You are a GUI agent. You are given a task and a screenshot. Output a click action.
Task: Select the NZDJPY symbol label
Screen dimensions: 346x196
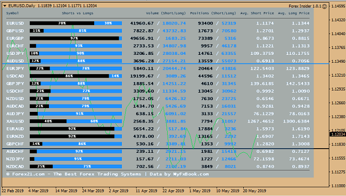(x=15, y=159)
